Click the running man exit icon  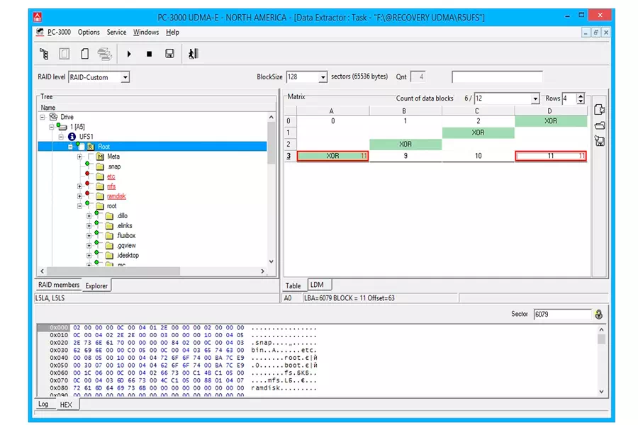point(194,54)
